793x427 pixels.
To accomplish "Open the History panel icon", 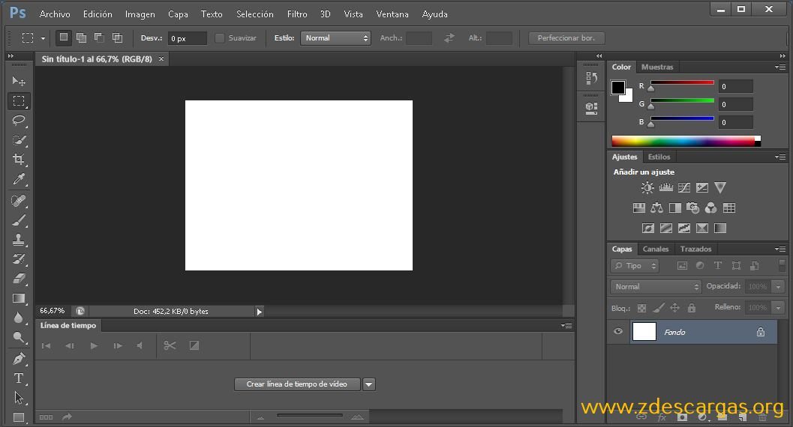I will pyautogui.click(x=591, y=78).
